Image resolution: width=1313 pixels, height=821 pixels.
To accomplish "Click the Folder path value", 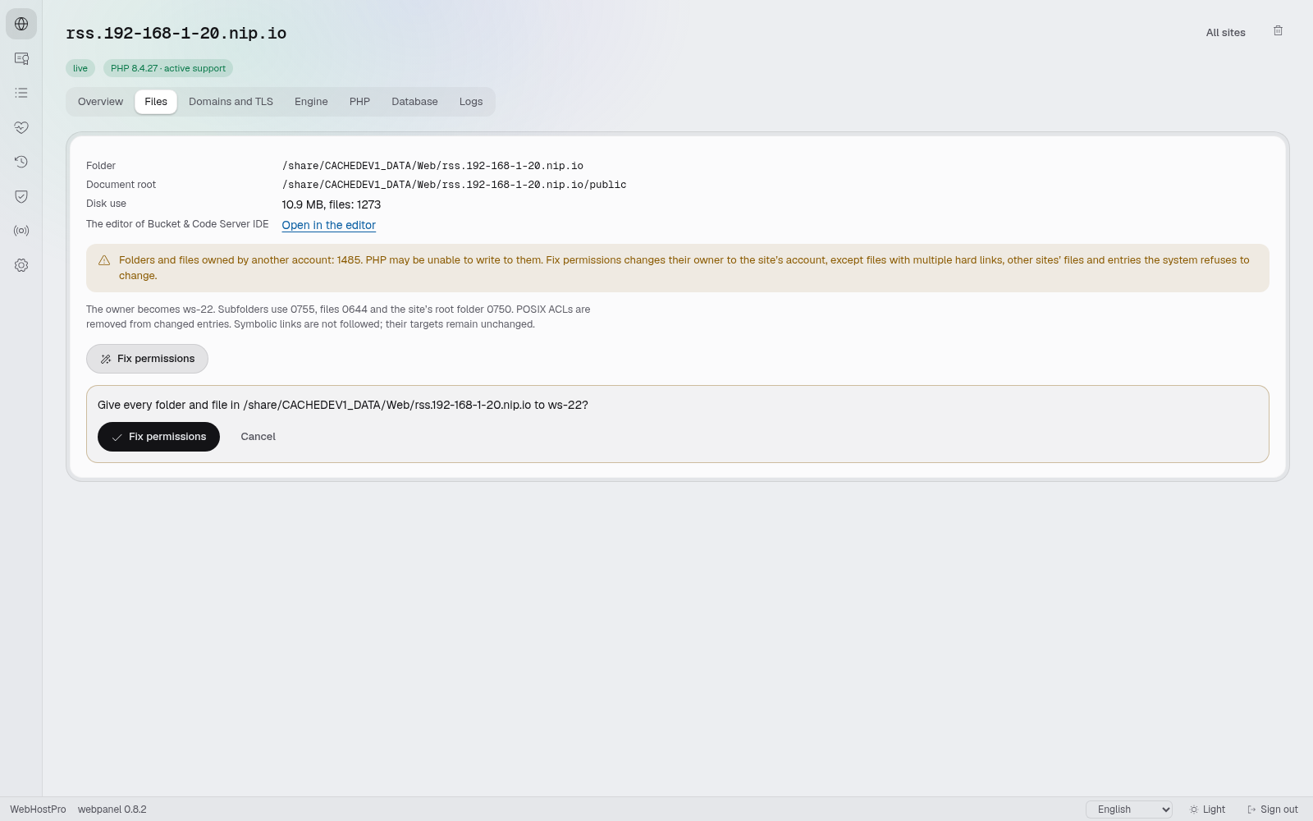I will tap(432, 166).
